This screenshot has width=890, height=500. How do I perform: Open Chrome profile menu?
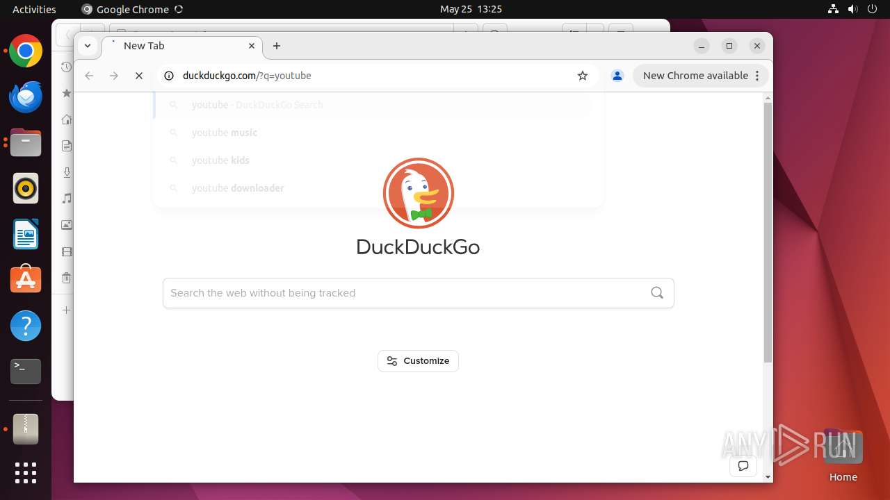[x=617, y=76]
